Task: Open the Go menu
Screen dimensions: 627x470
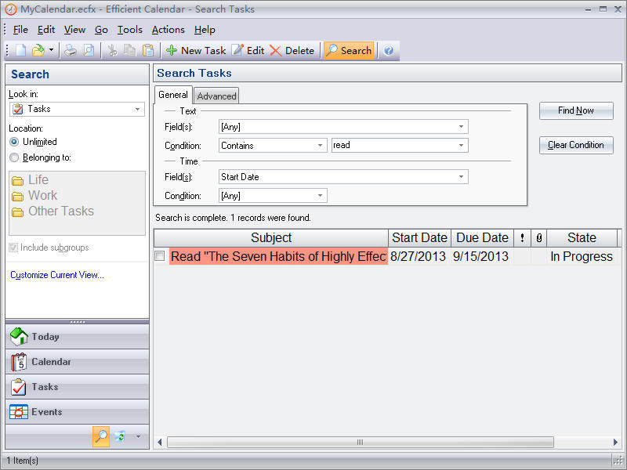Action: (x=101, y=30)
